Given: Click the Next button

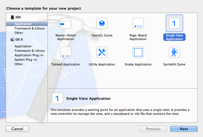Looking at the screenshot, I should (184, 129).
